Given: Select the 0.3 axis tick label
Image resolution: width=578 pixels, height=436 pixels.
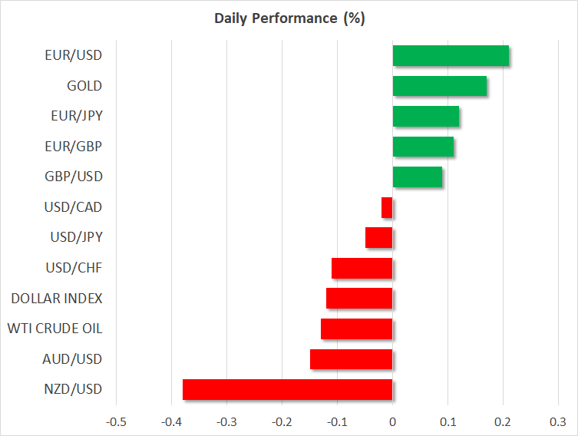Looking at the screenshot, I should [558, 422].
